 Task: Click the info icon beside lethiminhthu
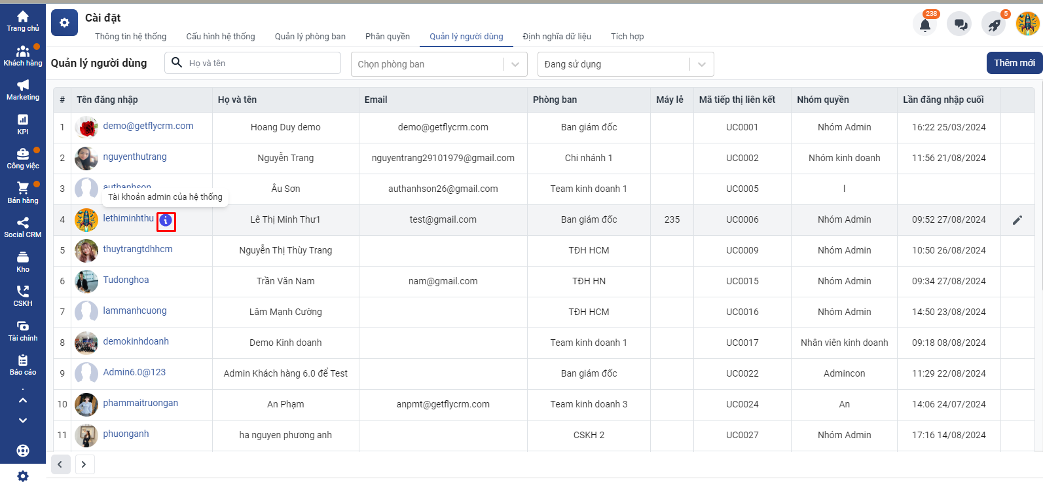point(166,221)
